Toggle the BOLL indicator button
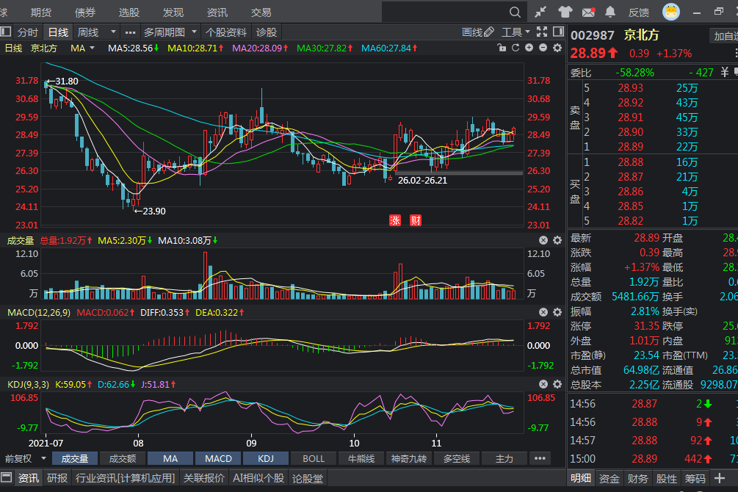738x492 pixels. coord(314,459)
